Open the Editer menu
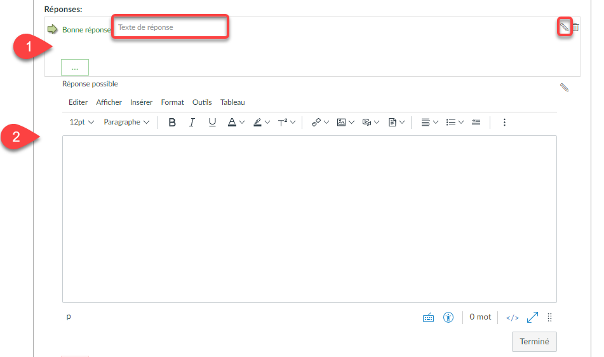Screen dimensions: 604x357 pyautogui.click(x=78, y=102)
